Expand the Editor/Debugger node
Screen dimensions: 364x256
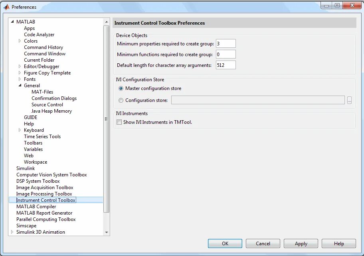(20, 66)
